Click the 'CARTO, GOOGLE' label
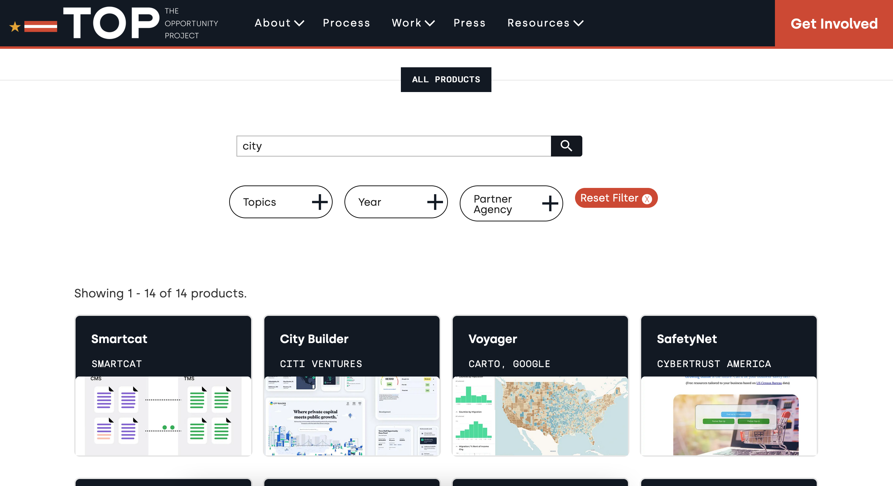This screenshot has width=893, height=486. pos(510,364)
